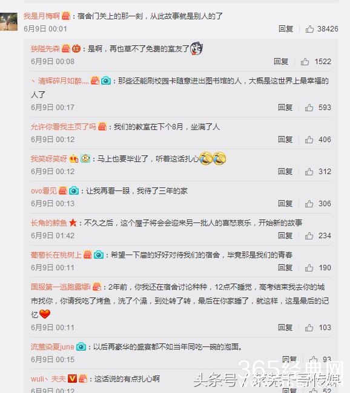Screen dimensions: 350x393
Task: Click thumbs-up icon beside 1522 count
Action: coord(305,62)
